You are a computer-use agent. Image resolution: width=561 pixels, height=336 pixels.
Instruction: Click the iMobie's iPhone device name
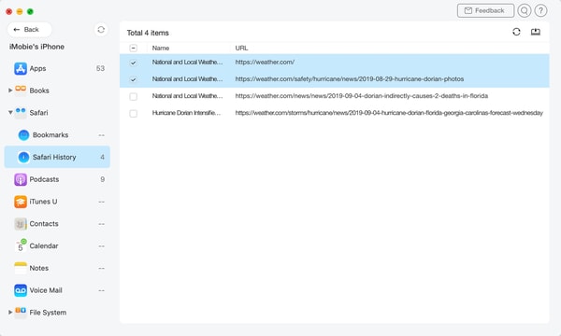pos(36,47)
